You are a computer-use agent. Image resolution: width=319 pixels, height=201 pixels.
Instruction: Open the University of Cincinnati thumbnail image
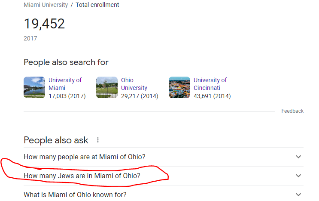tap(179, 87)
